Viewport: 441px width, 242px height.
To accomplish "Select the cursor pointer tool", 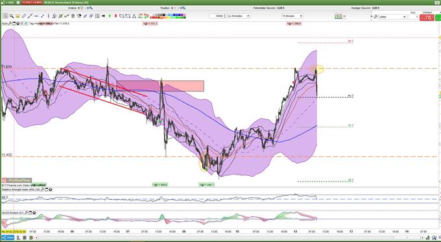I will click(5, 16).
